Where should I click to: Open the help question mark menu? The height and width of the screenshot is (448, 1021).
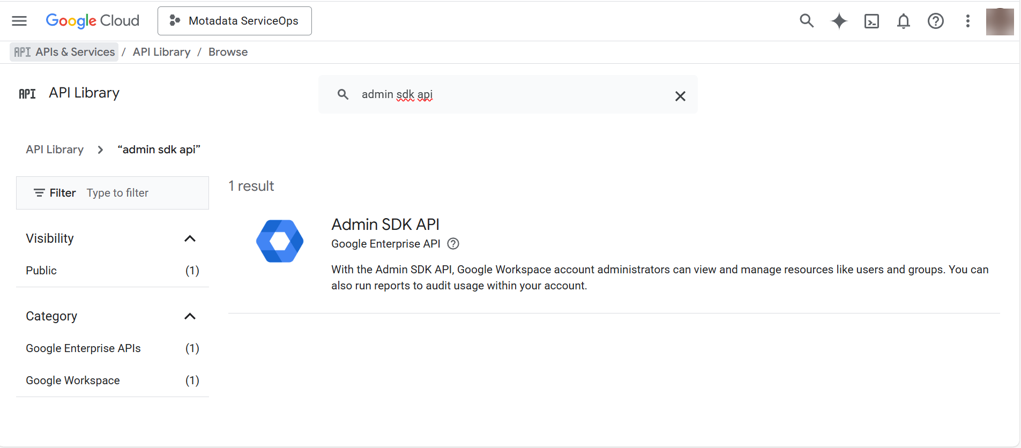936,21
